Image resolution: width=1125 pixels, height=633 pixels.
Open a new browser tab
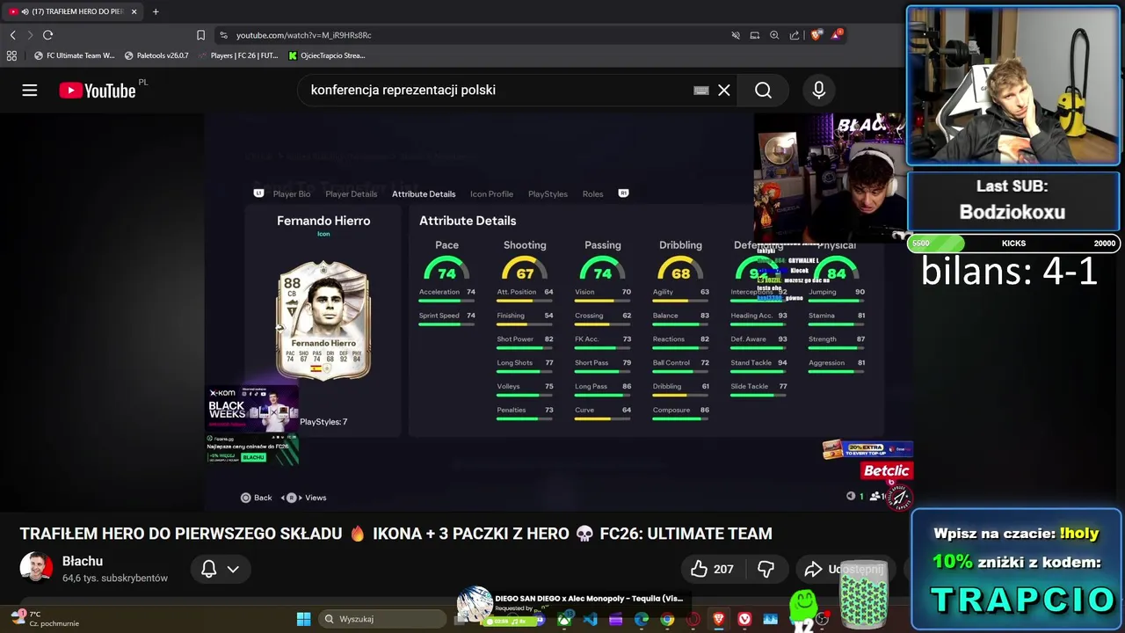pos(156,11)
